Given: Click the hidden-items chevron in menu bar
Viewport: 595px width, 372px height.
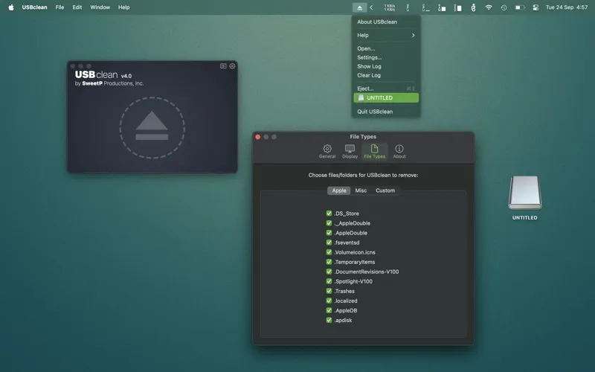Looking at the screenshot, I should [371, 7].
